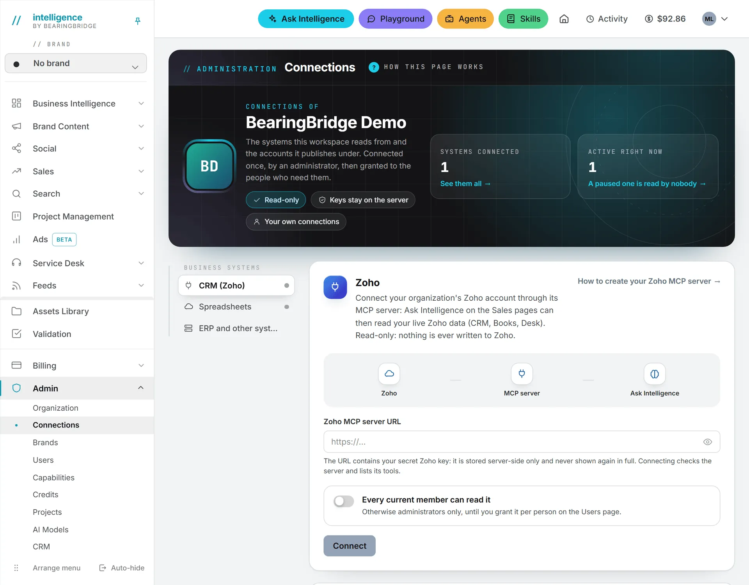Show the Zoho MCP server URL
The width and height of the screenshot is (749, 585).
(708, 442)
